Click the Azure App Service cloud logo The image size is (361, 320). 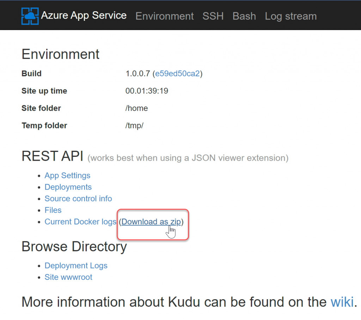(x=30, y=16)
